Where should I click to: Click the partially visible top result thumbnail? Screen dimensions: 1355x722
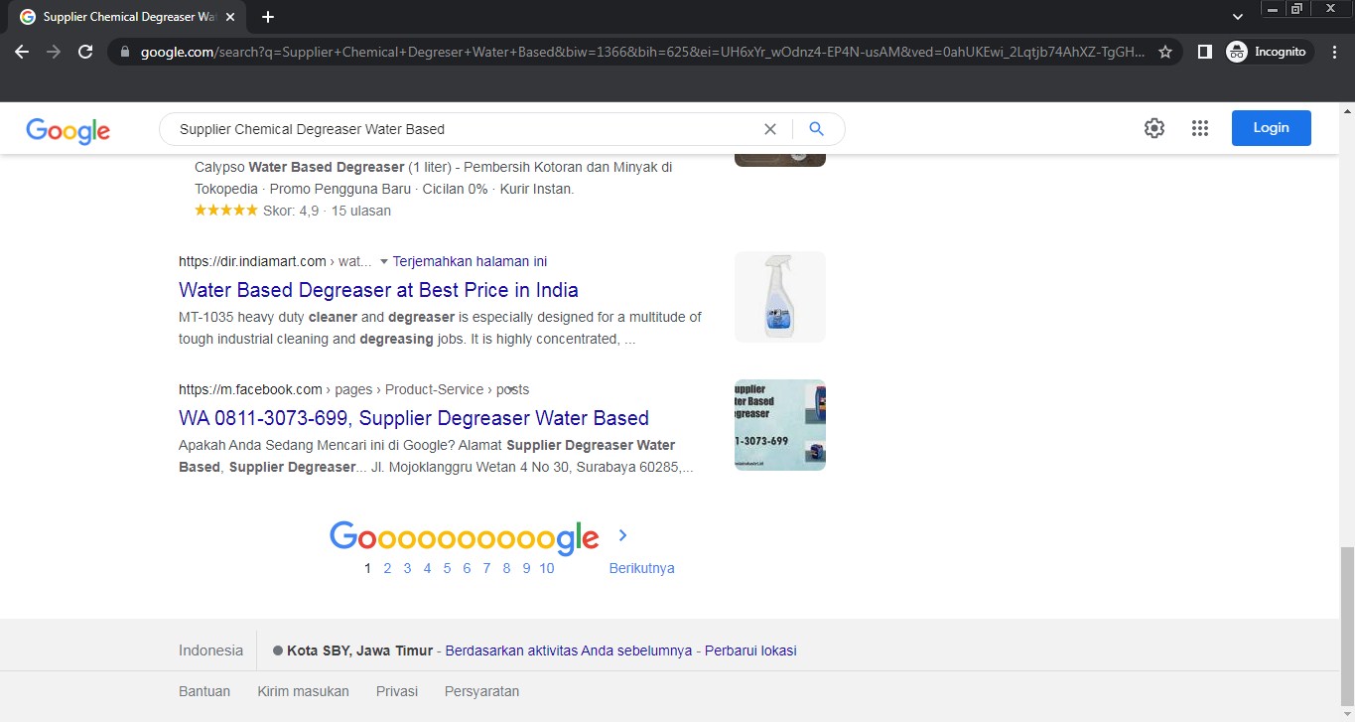click(x=780, y=160)
